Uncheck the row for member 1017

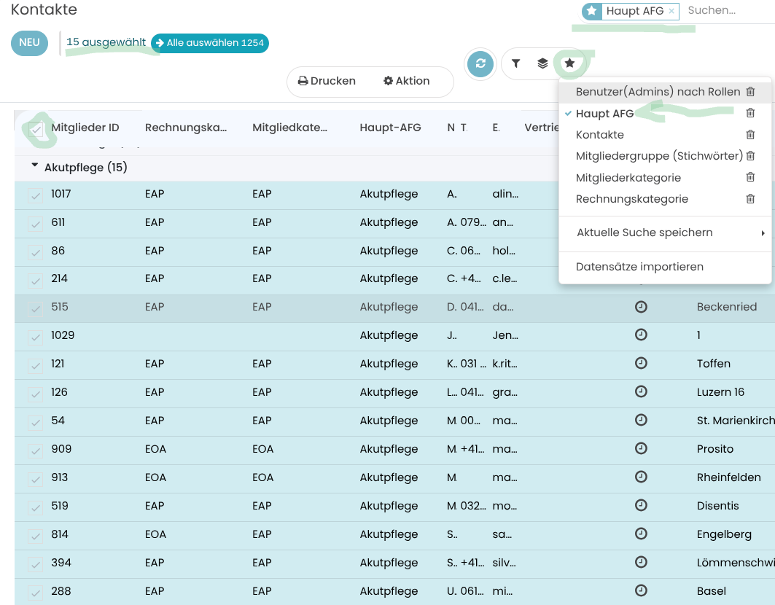[36, 195]
